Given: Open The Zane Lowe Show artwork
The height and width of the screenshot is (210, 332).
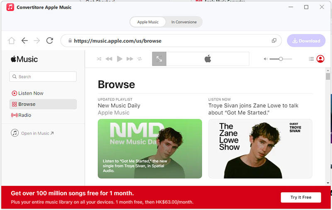Looking at the screenshot, I should pyautogui.click(x=260, y=149).
